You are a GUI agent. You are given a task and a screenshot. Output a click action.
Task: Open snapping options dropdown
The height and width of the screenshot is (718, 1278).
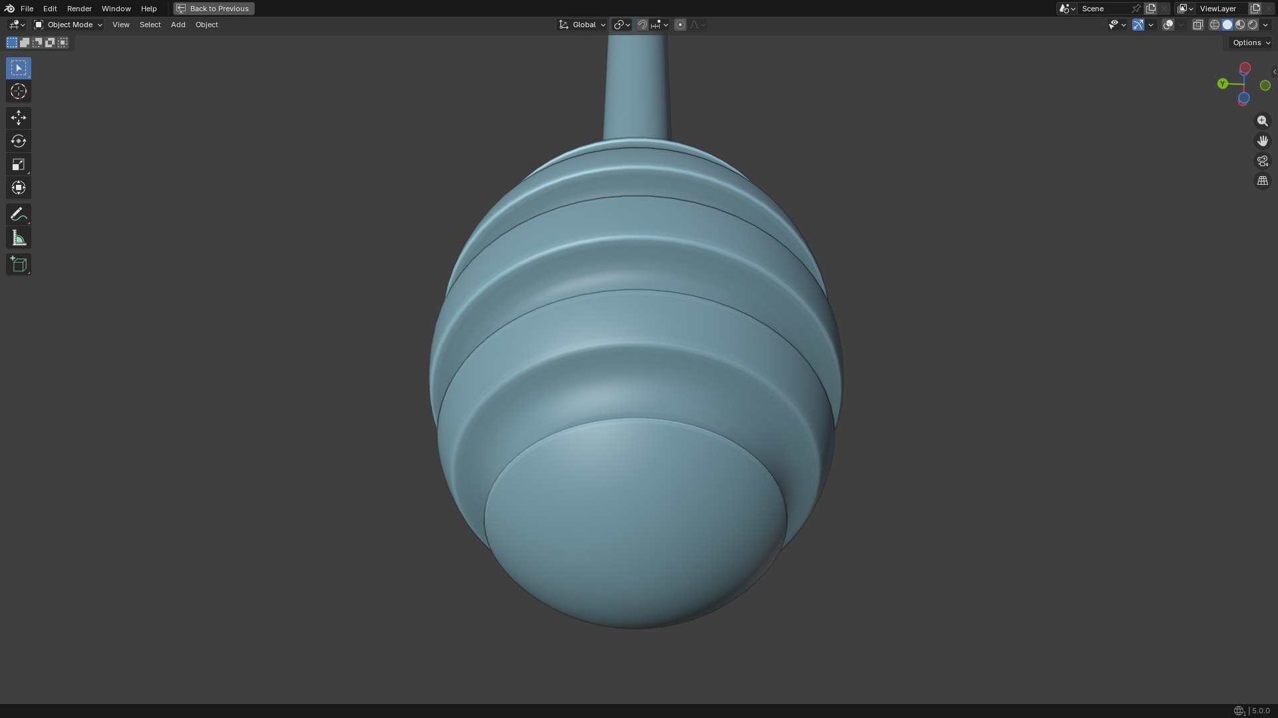659,25
